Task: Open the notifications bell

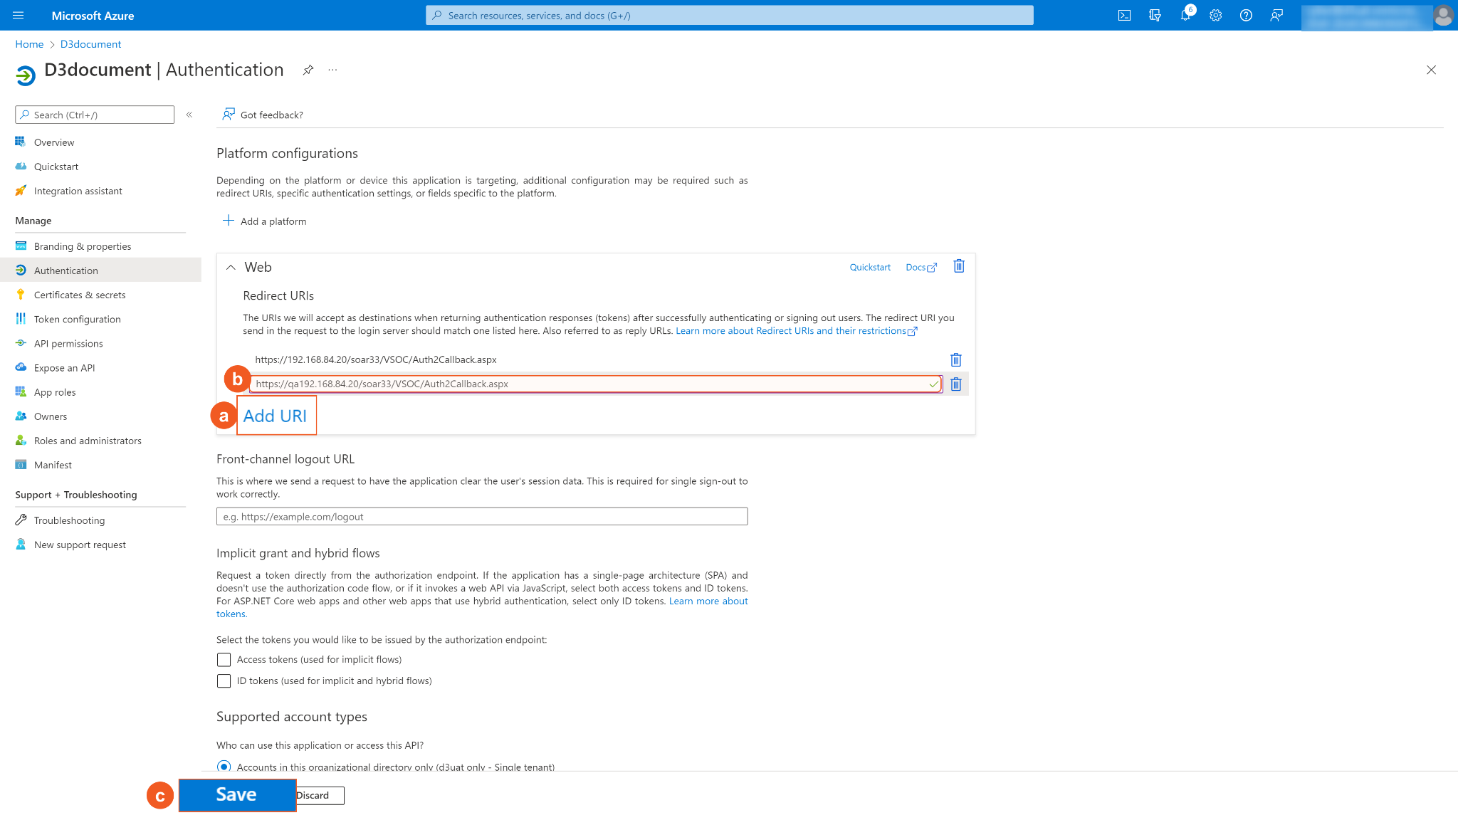Action: [1185, 16]
